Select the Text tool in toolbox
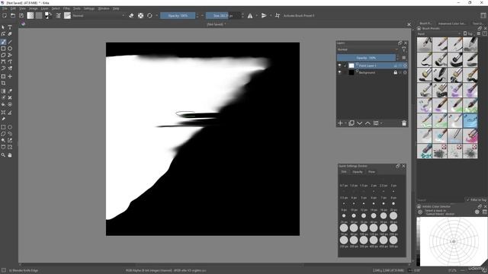 coord(10,27)
